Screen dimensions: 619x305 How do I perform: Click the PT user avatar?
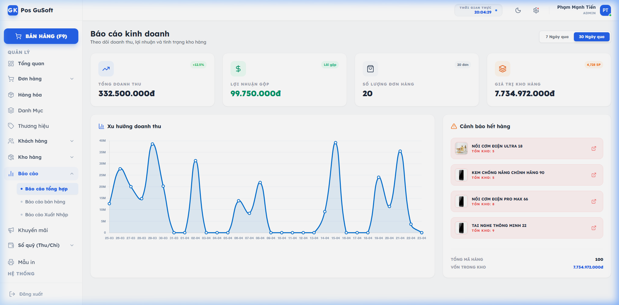coord(605,10)
